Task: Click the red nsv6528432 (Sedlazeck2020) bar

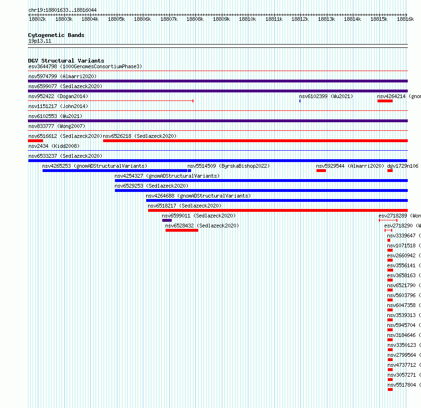Action: coord(182,230)
